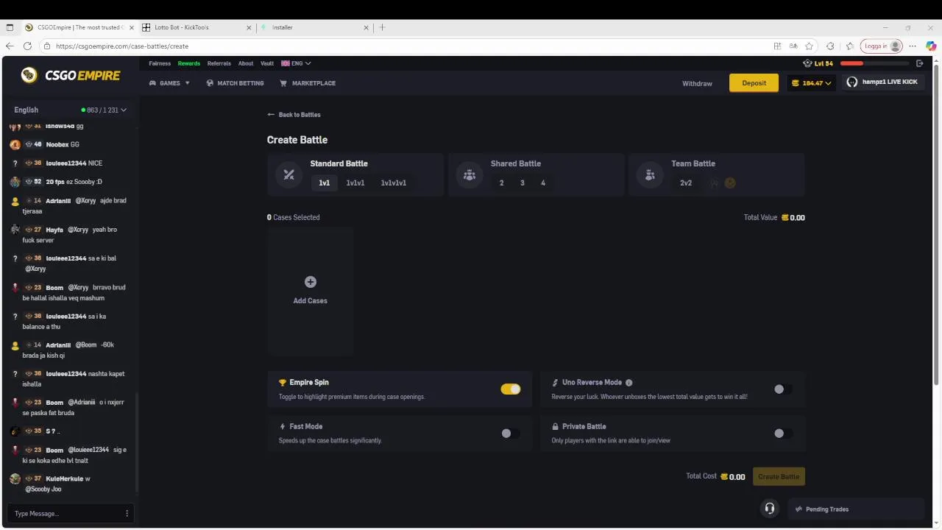Open chat options three-dot menu
The image size is (942, 530).
[x=127, y=513]
